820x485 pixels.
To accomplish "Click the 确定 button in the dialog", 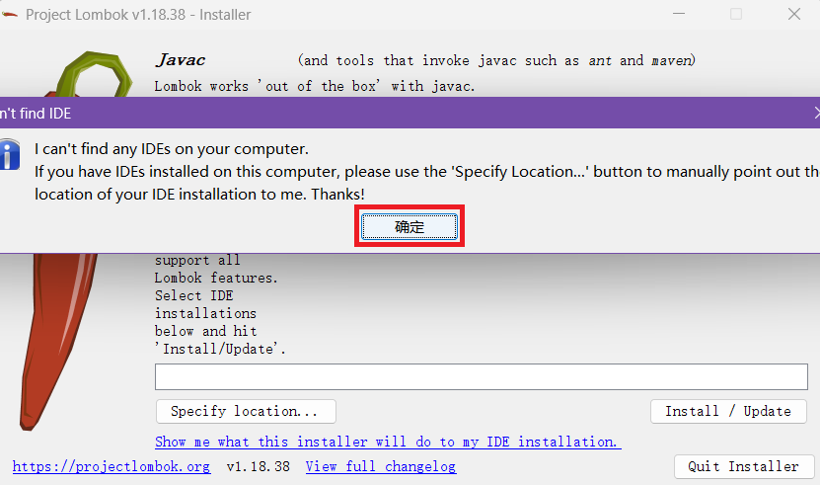I will coord(409,226).
